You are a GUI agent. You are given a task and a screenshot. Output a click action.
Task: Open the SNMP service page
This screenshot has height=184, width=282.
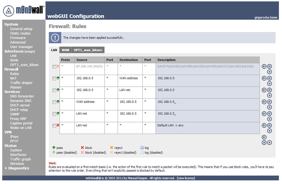click(x=15, y=114)
